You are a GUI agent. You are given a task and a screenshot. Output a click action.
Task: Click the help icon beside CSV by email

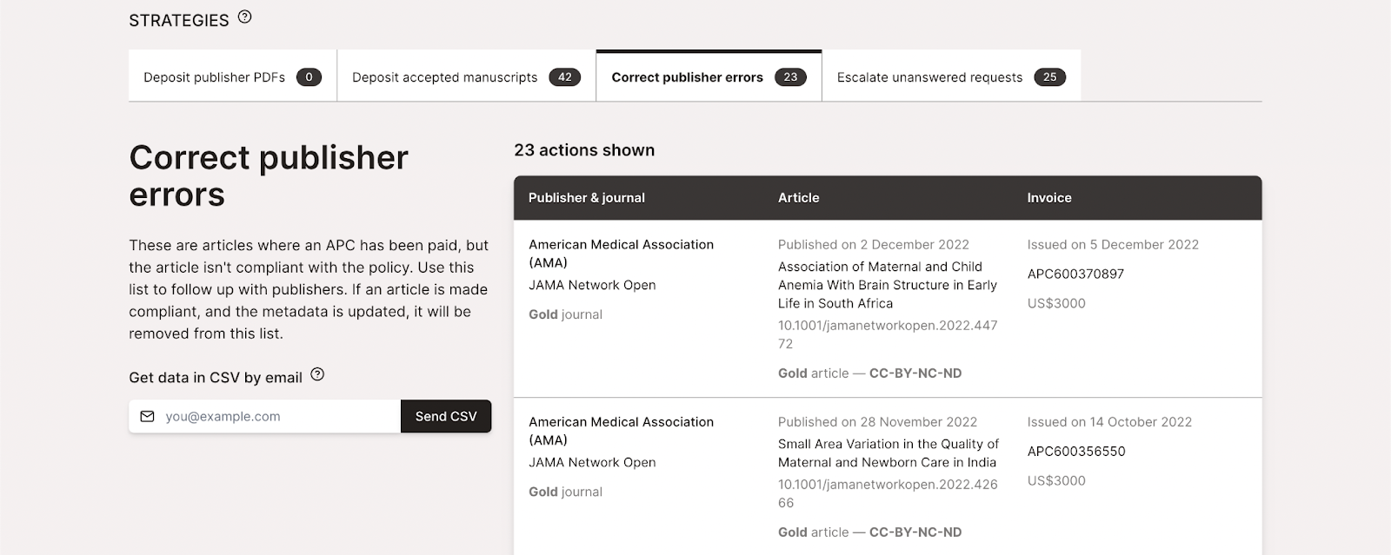coord(317,374)
